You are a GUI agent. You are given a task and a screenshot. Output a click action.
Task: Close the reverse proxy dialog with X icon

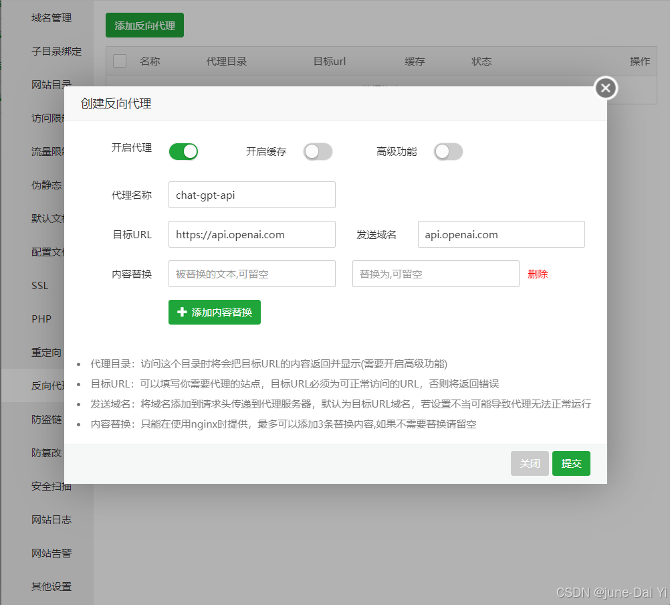click(x=606, y=88)
